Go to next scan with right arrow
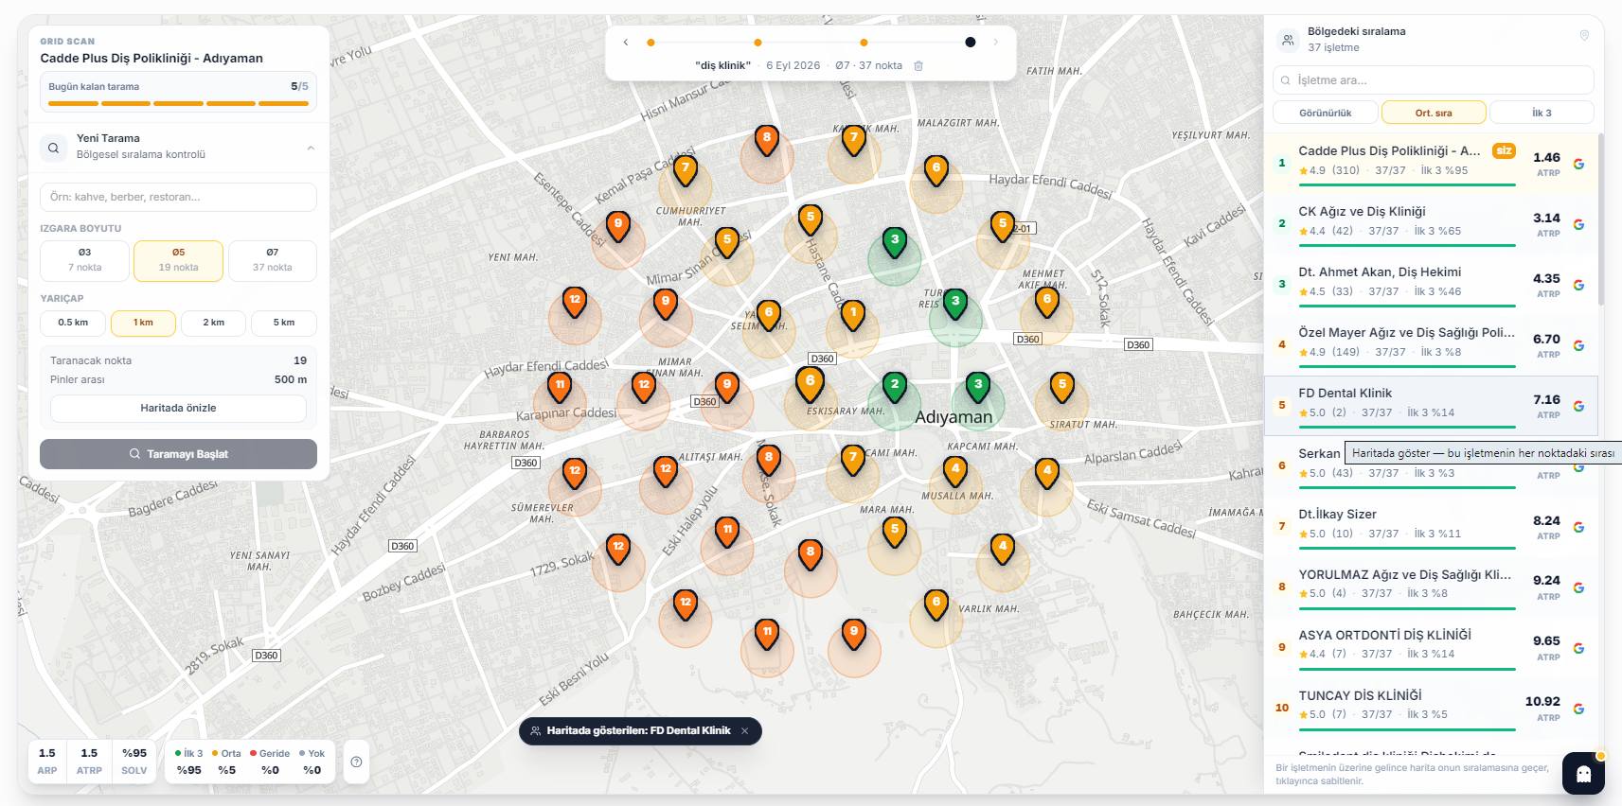The height and width of the screenshot is (806, 1622). (x=995, y=43)
